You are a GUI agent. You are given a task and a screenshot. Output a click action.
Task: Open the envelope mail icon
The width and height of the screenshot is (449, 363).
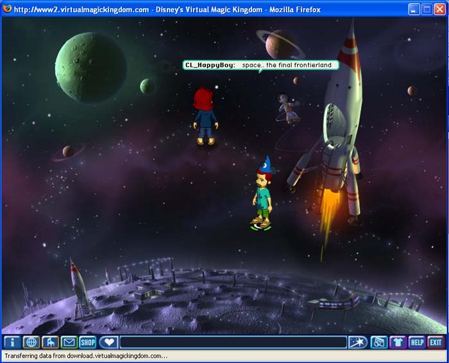click(69, 342)
